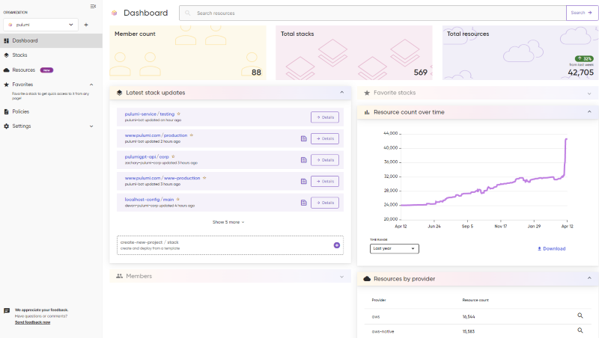Open localhost-config/main stack link
Viewport: 599px width, 338px height.
[x=149, y=200]
